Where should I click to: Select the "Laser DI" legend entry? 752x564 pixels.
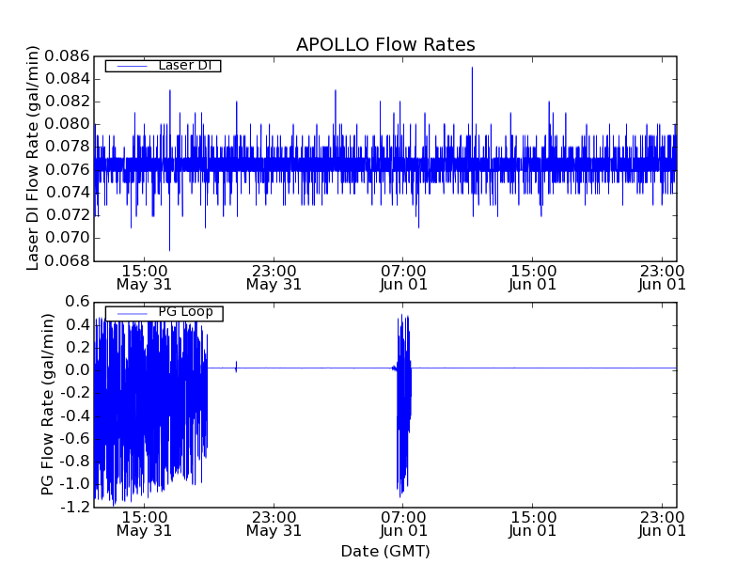(163, 65)
